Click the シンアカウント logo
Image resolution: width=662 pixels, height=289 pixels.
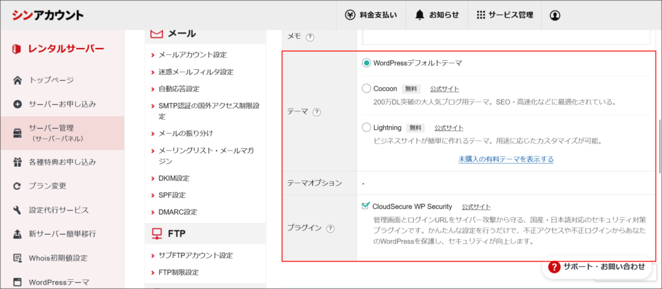click(x=48, y=16)
